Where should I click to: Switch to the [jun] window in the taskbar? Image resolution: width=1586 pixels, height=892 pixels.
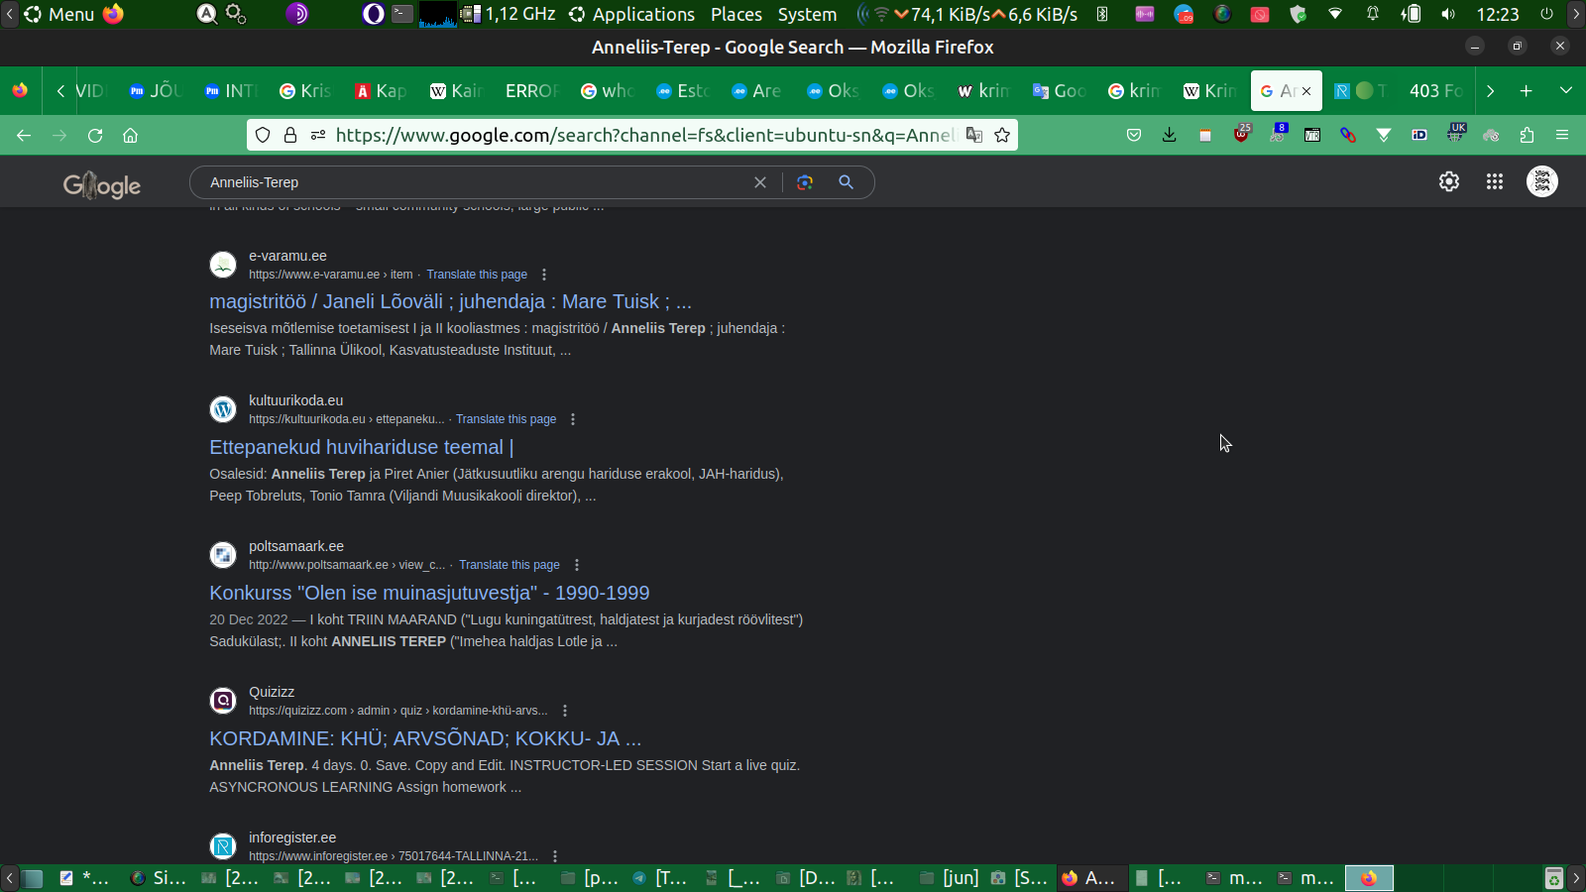click(951, 877)
